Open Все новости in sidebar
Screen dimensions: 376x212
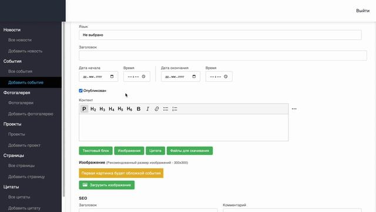point(20,40)
